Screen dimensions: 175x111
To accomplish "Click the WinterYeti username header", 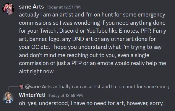I will coord(32,95).
